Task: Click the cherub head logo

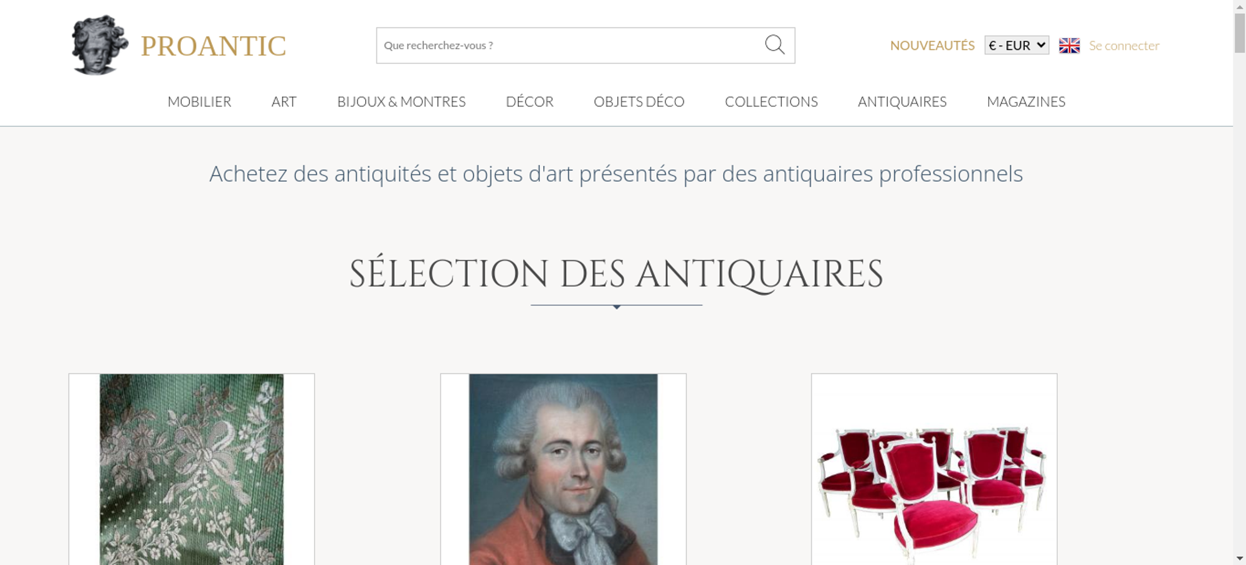Action: [100, 45]
